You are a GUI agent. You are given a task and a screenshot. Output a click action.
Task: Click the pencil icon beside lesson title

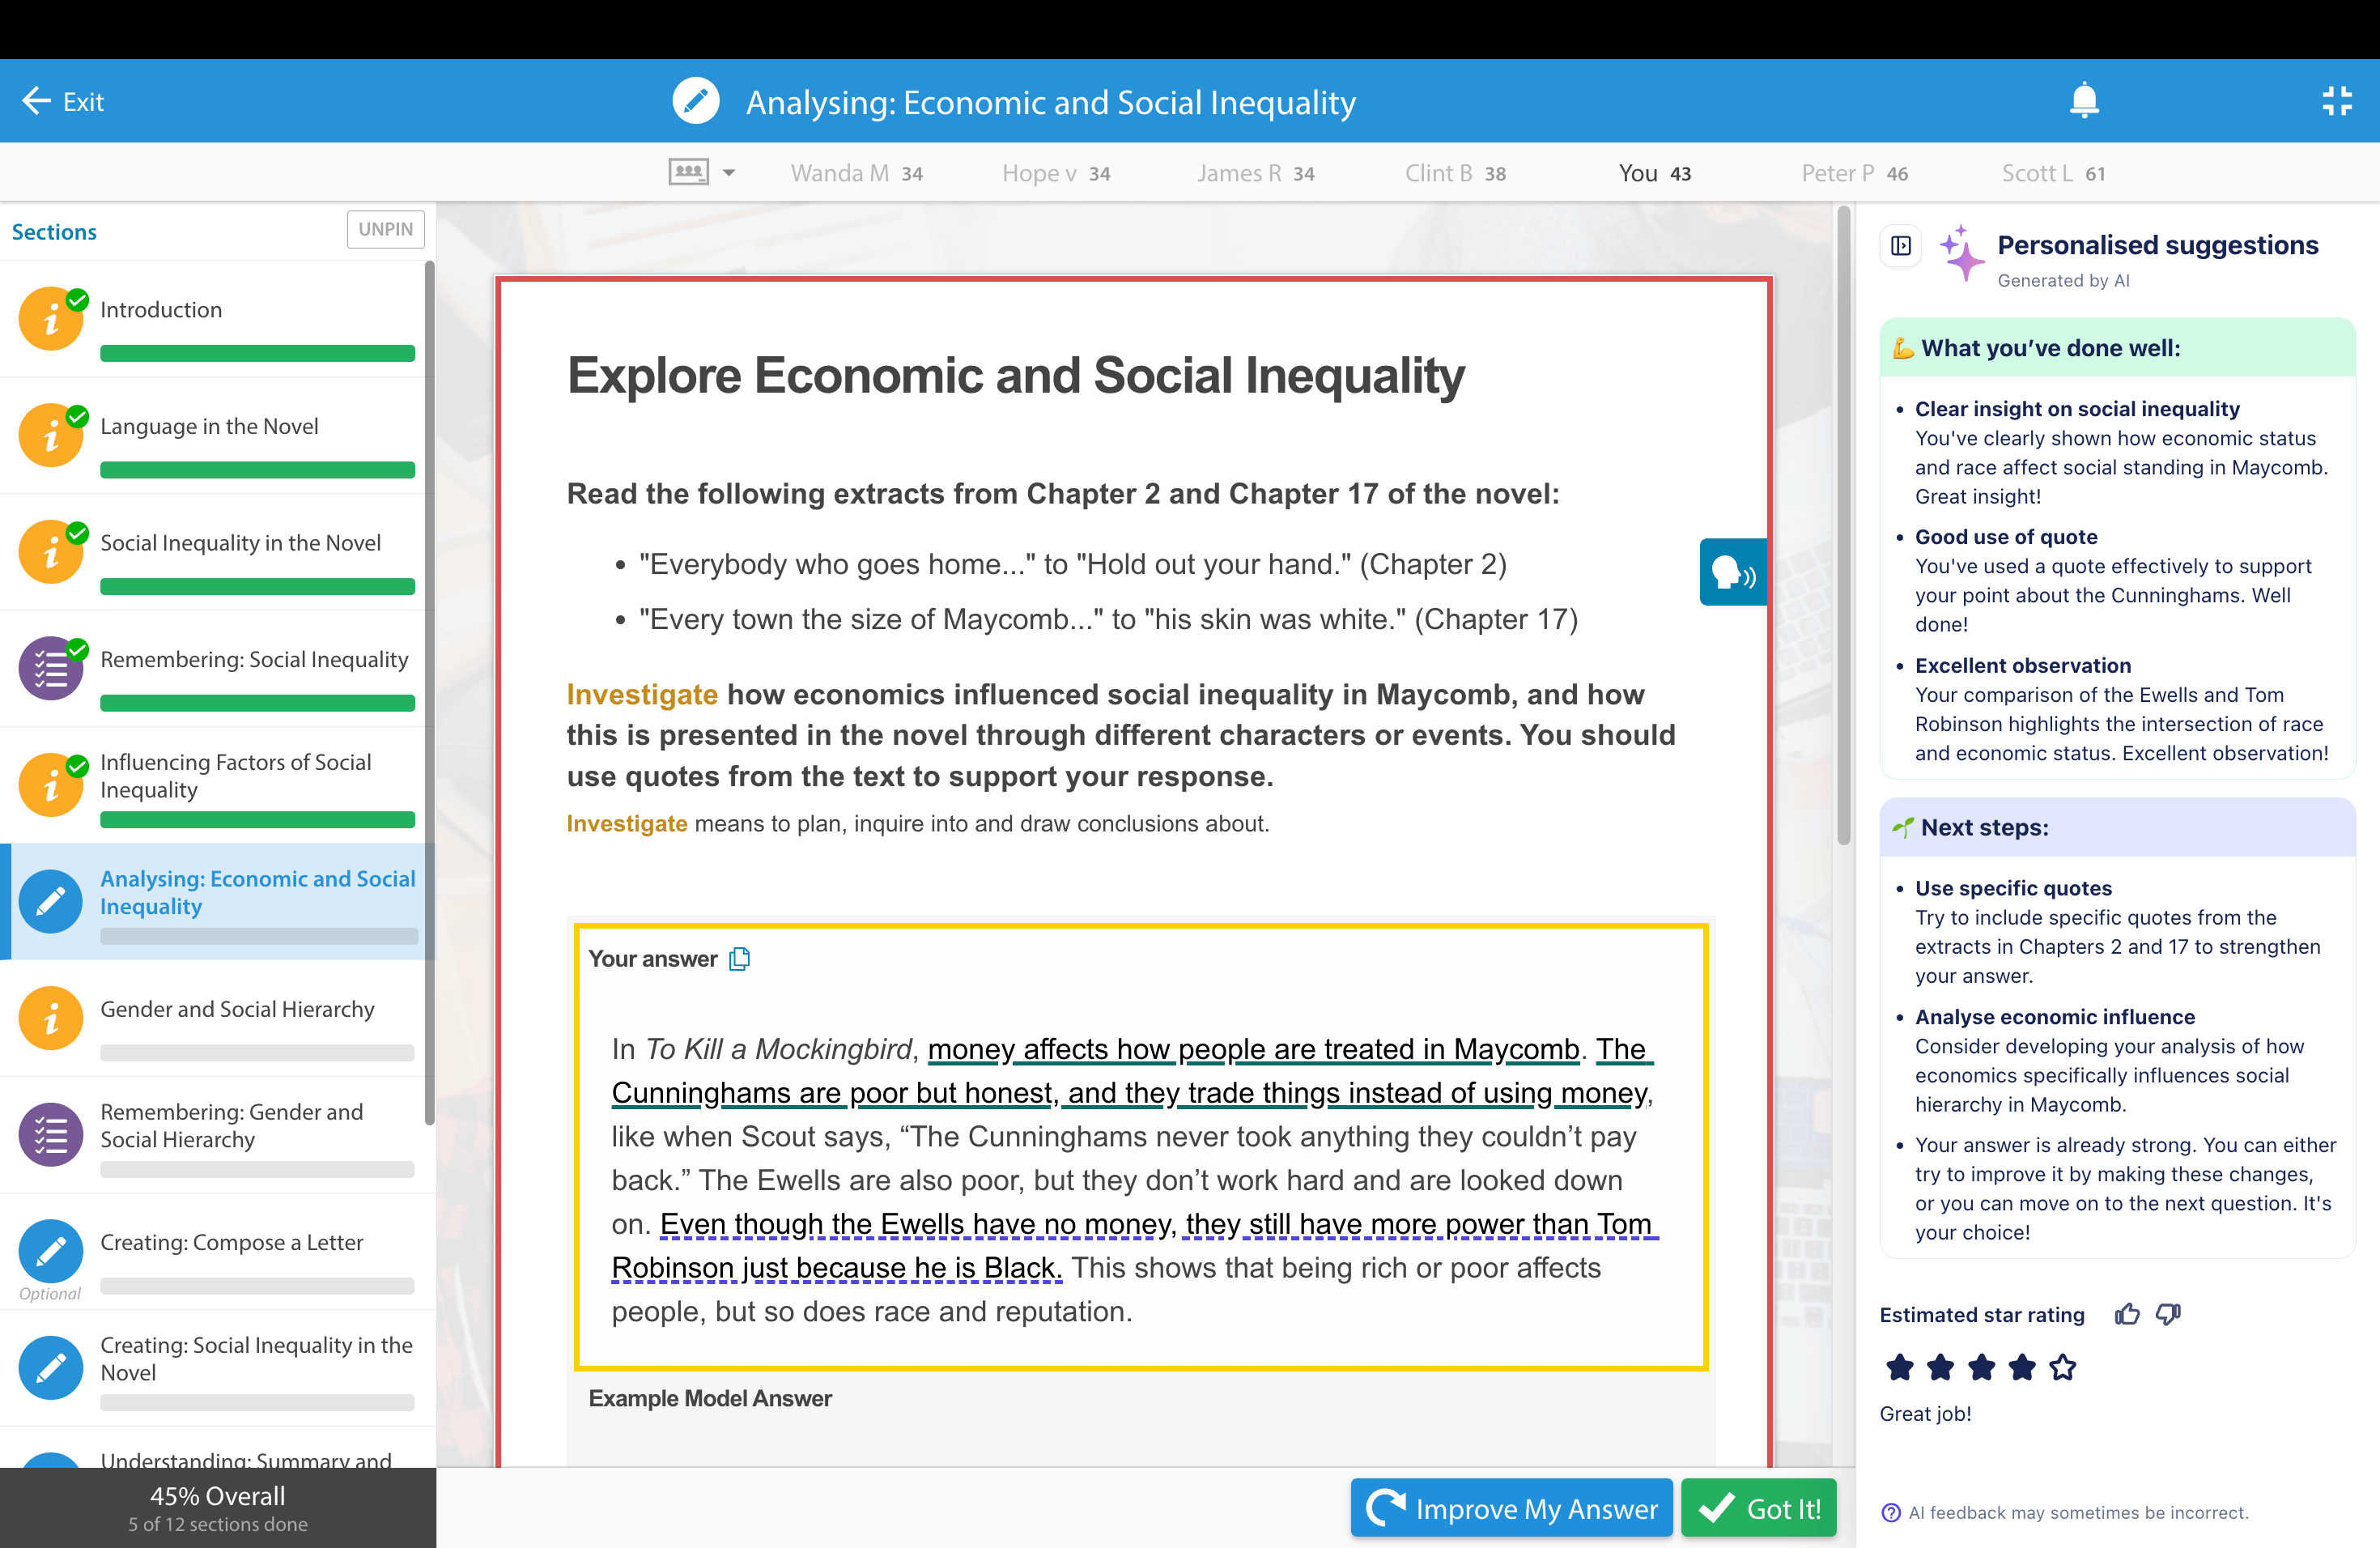click(x=696, y=101)
